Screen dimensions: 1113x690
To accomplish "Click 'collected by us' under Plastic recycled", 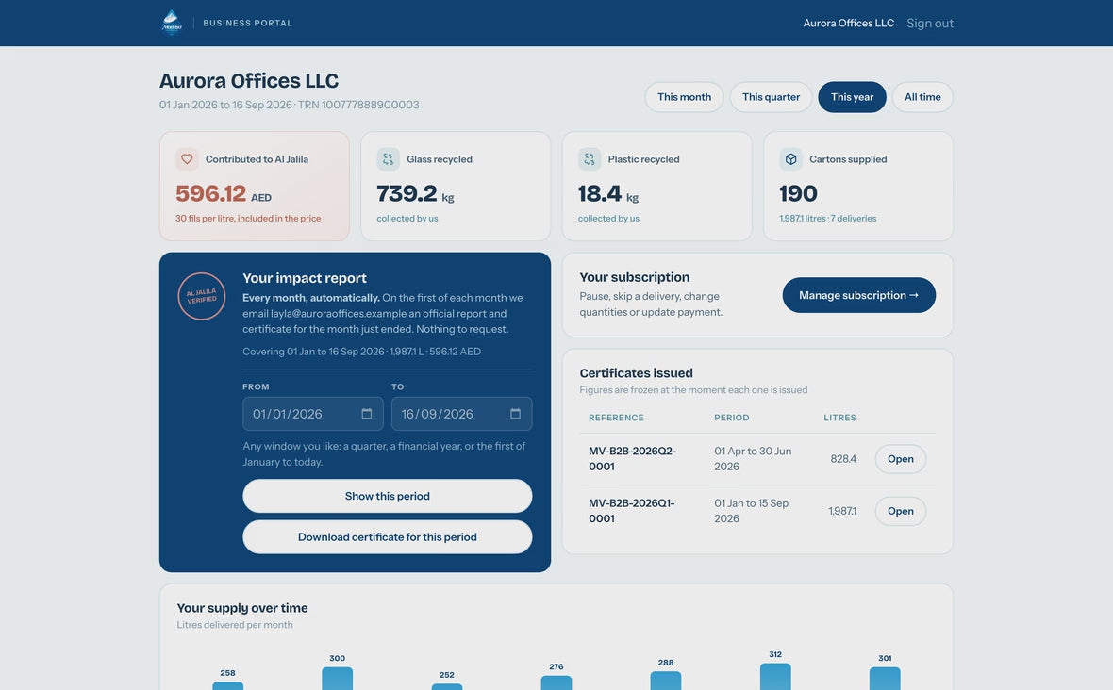I will (x=608, y=219).
